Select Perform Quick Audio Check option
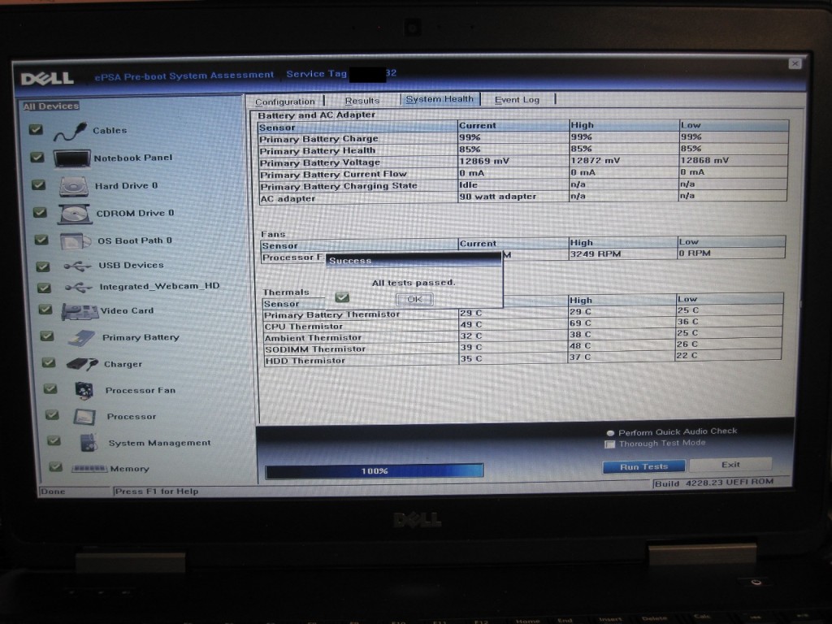 click(x=610, y=433)
